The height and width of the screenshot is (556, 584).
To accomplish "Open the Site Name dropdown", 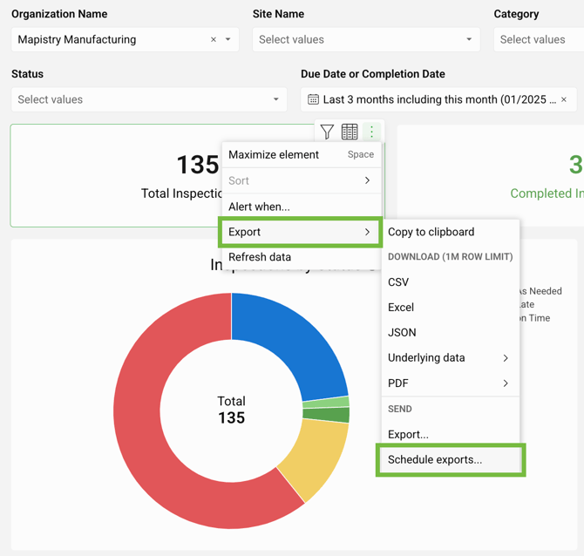I will (x=366, y=39).
